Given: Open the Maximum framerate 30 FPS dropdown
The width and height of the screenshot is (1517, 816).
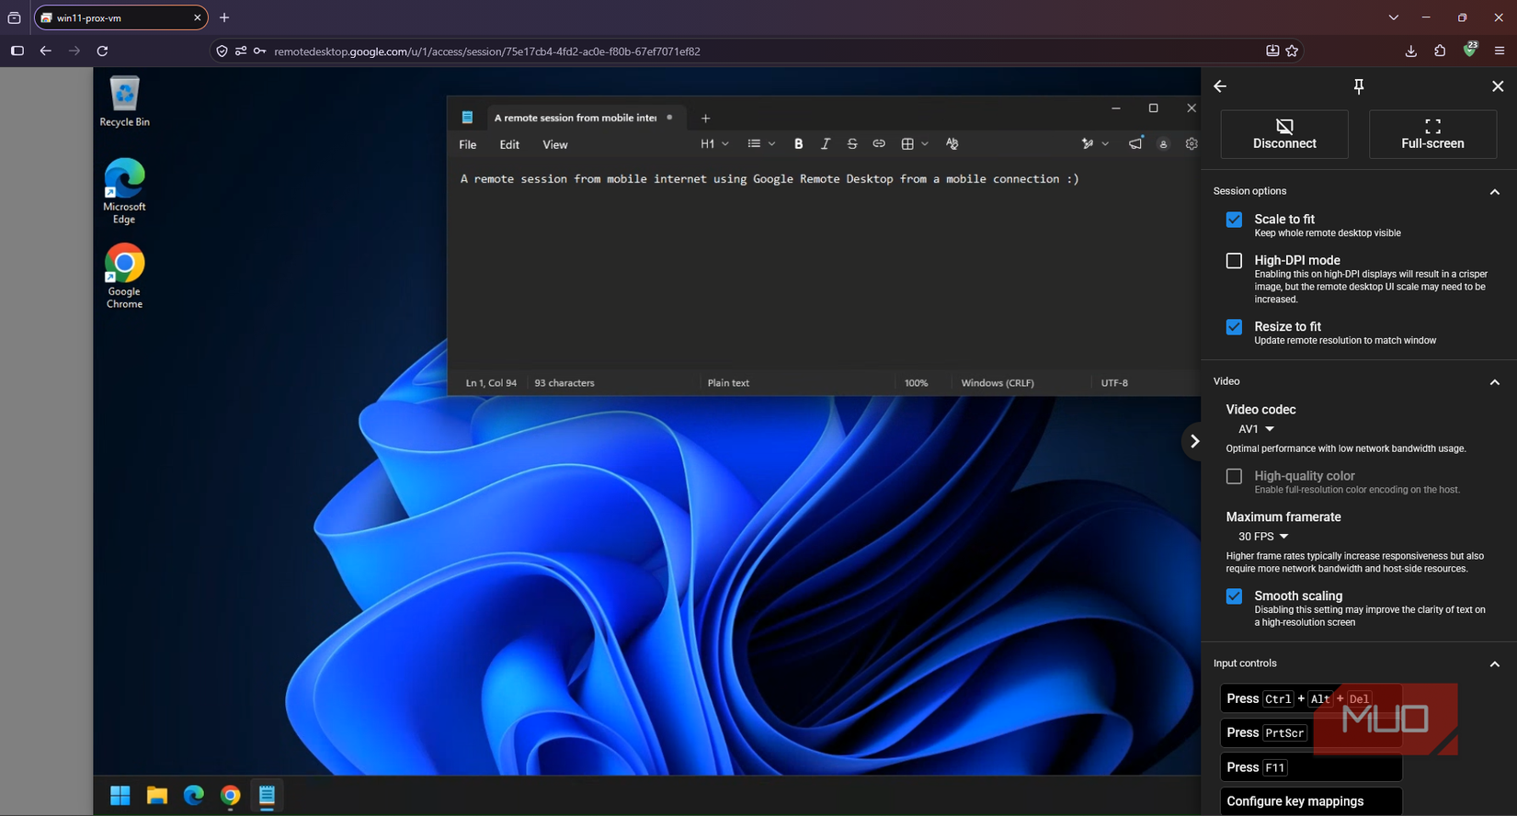Looking at the screenshot, I should 1263,537.
